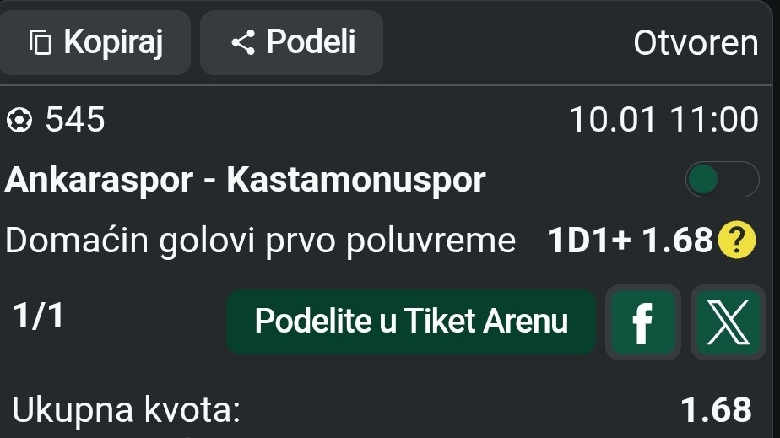The width and height of the screenshot is (780, 438).
Task: Click the Ukupna kvota label
Action: [126, 410]
